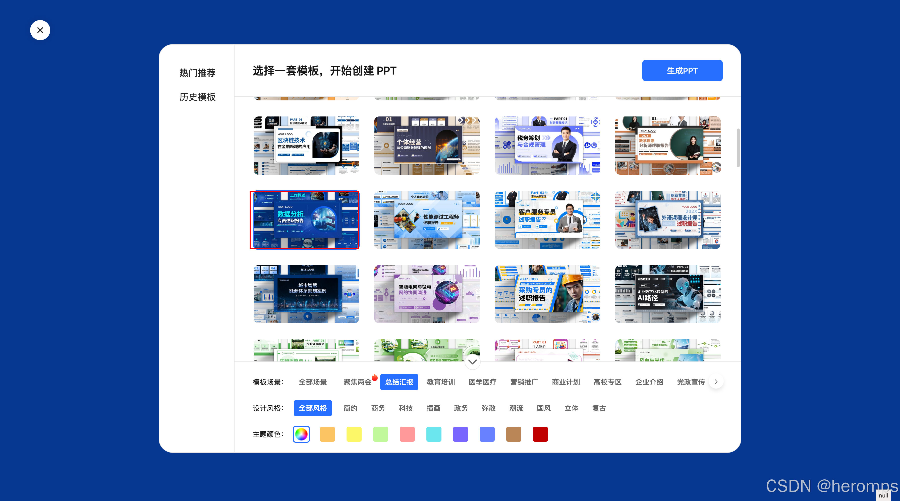This screenshot has width=900, height=501.
Task: Switch to the 历史模板 sidebar tab
Action: (x=197, y=97)
